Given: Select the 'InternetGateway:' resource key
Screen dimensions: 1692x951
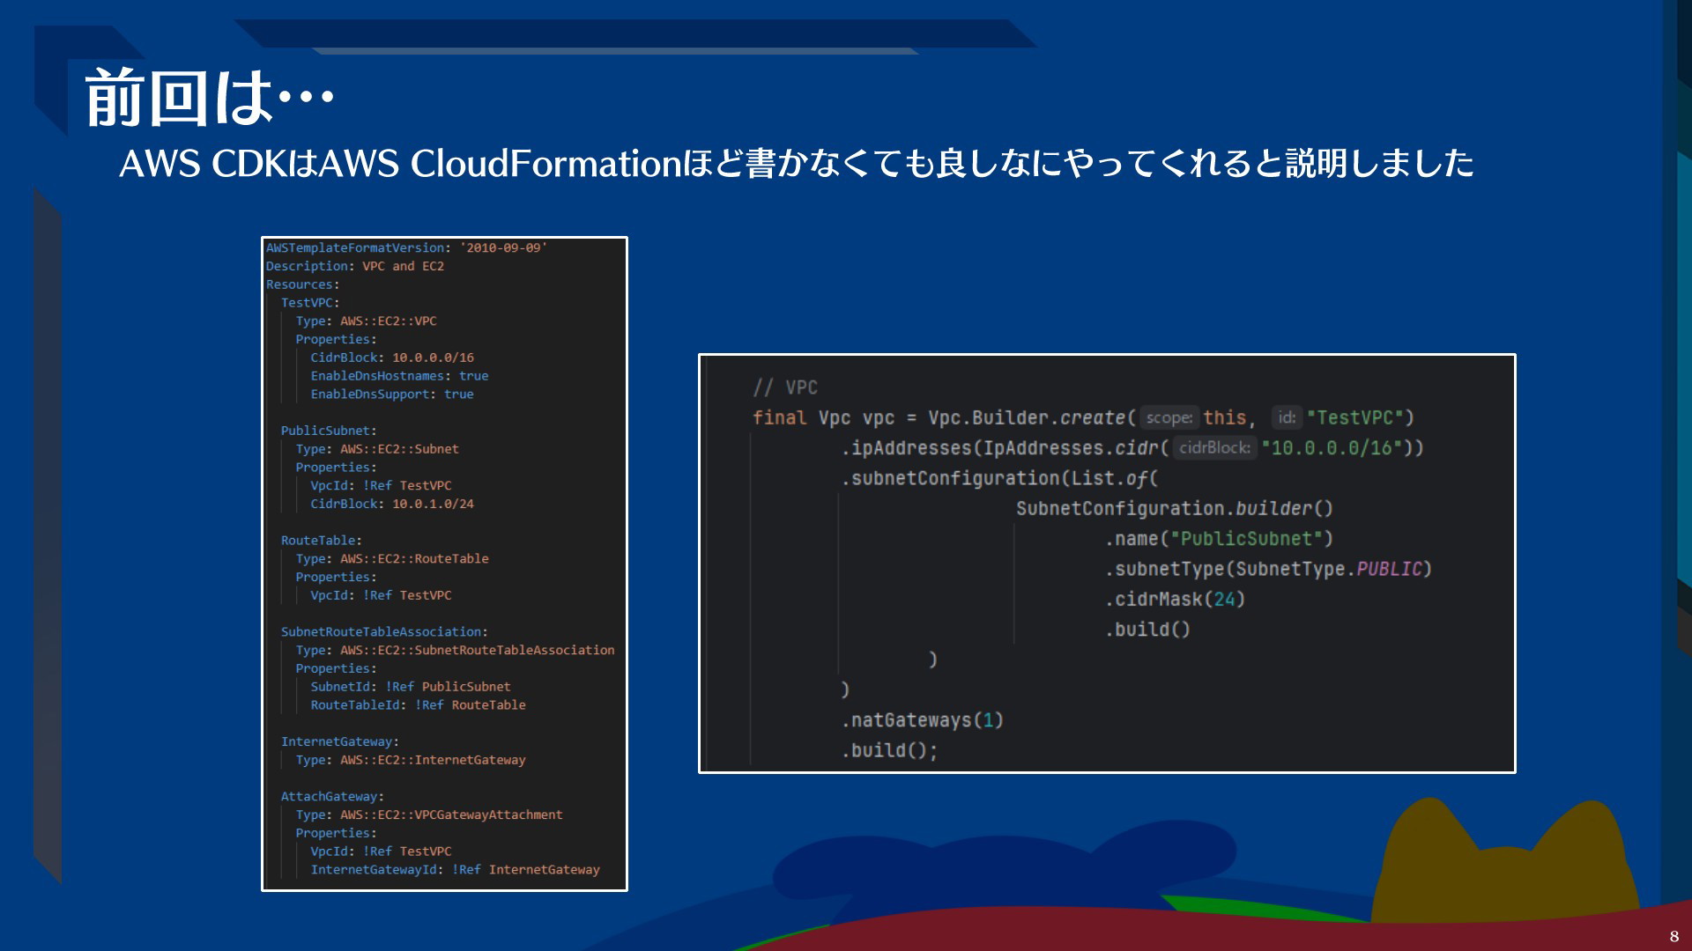Looking at the screenshot, I should click(340, 742).
